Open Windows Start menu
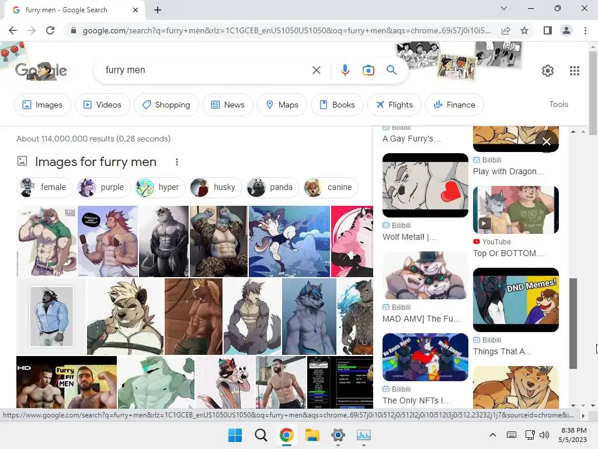Viewport: 598px width, 449px height. tap(235, 435)
